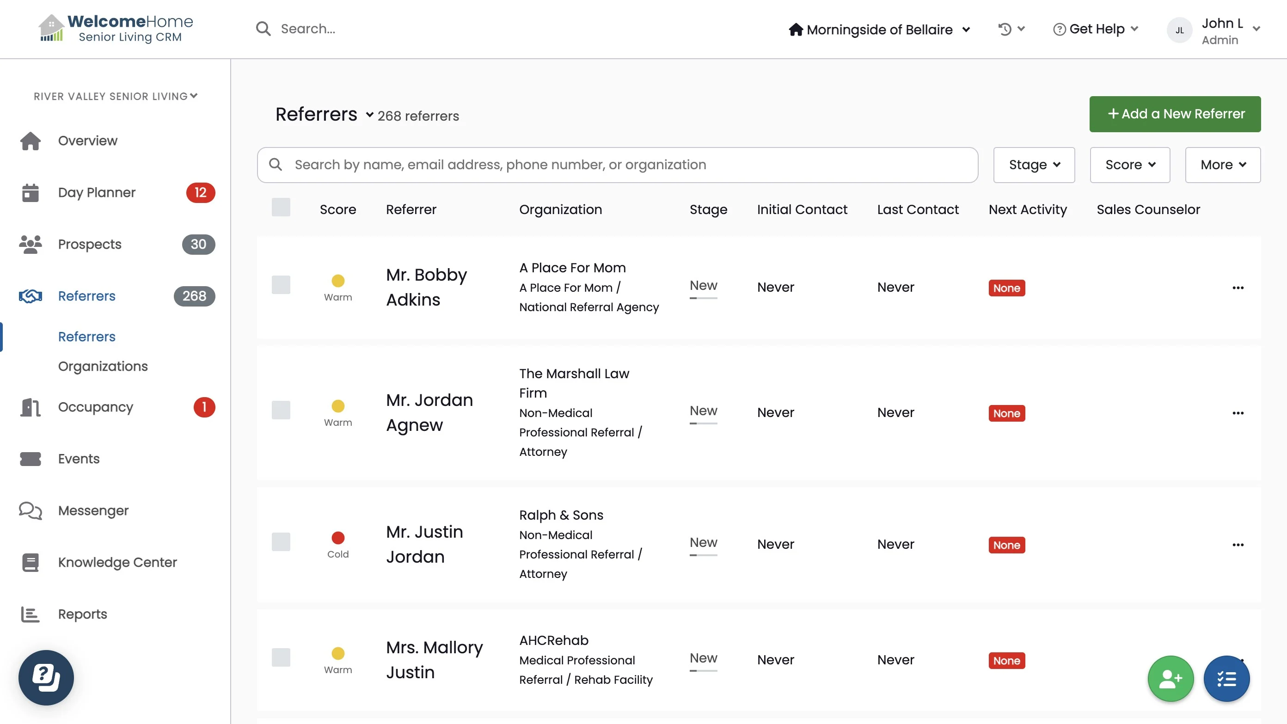Go to Organizations submenu item
Image resolution: width=1287 pixels, height=724 pixels.
103,366
